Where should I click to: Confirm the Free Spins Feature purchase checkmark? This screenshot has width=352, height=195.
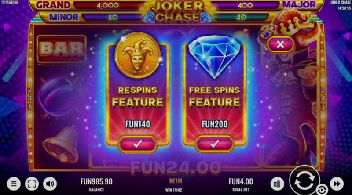pyautogui.click(x=214, y=144)
